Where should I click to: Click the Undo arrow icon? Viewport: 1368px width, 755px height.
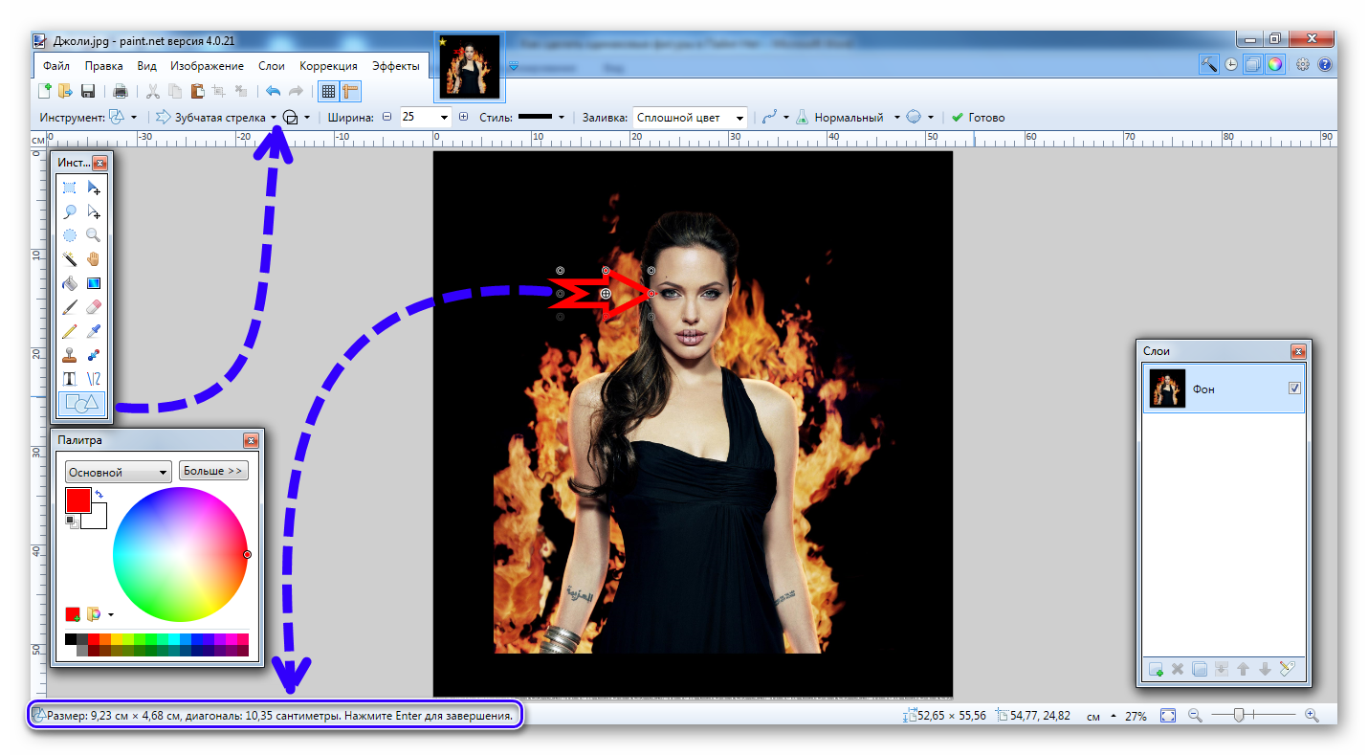273,92
